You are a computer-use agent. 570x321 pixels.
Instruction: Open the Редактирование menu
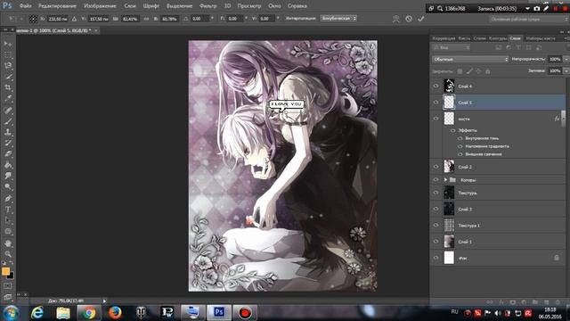[57, 6]
